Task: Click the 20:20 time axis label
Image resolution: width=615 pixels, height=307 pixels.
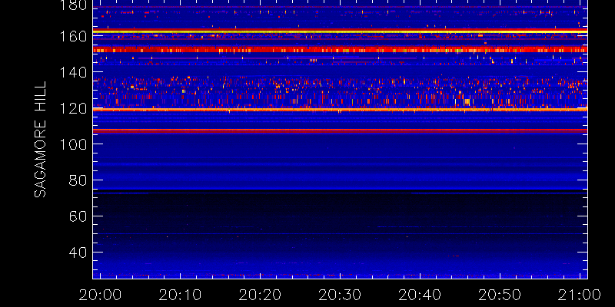Action: 260,295
